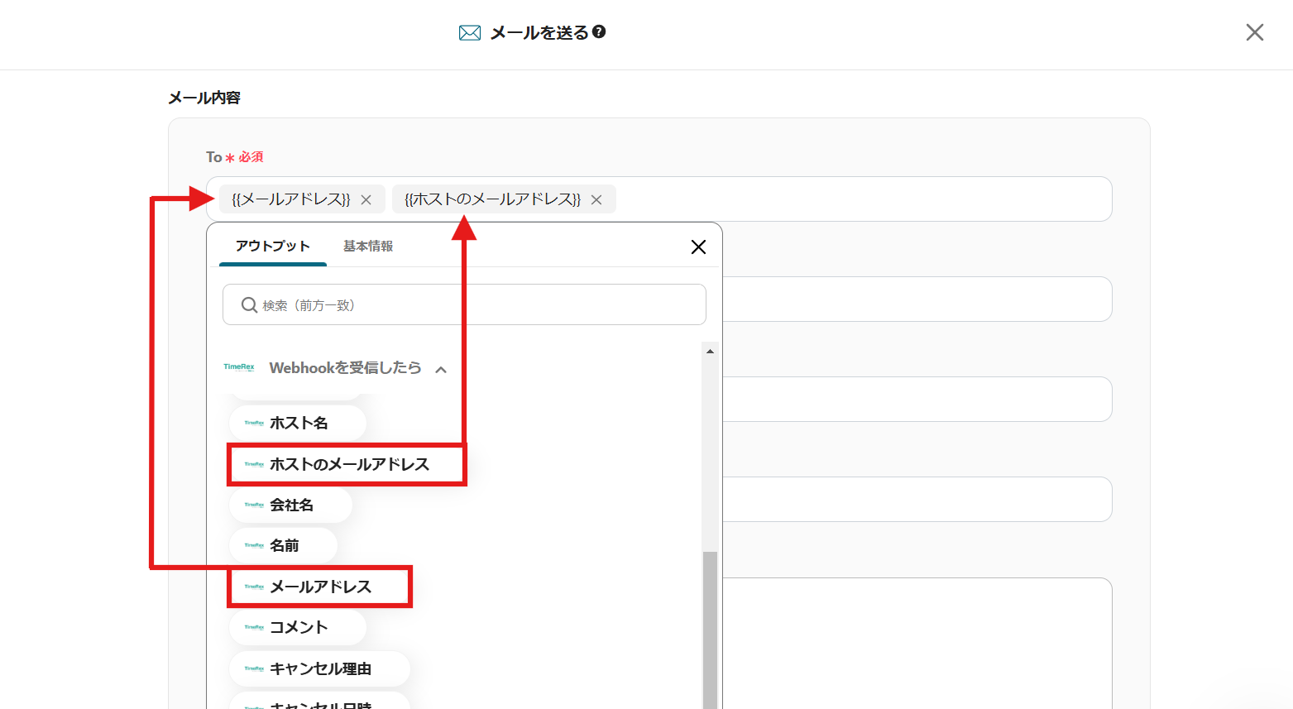Click the TimeRex icon on ホスト名 chip
Screen dimensions: 1293x709
point(254,423)
